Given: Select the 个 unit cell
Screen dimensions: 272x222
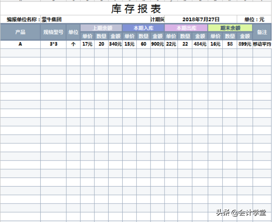Looking at the screenshot, I should coord(73,44).
